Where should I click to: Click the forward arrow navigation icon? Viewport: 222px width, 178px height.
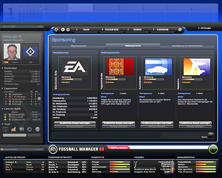68,30
